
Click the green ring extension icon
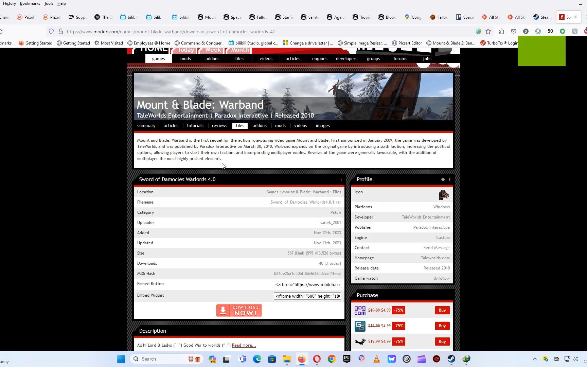[563, 32]
